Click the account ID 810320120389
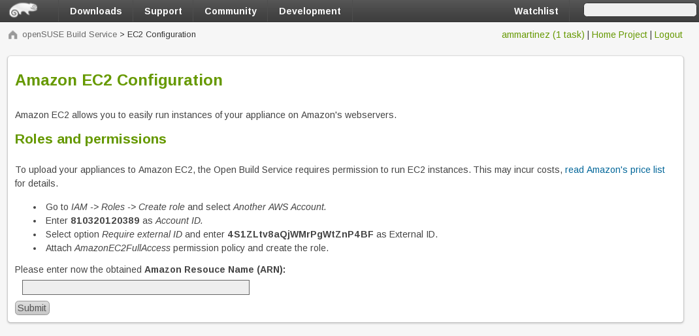699x336 pixels. 105,221
